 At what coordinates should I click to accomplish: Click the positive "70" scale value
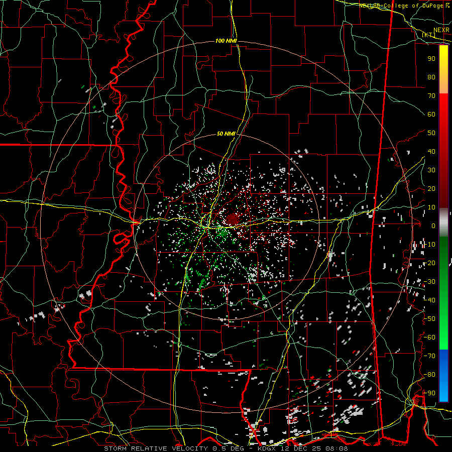431,96
